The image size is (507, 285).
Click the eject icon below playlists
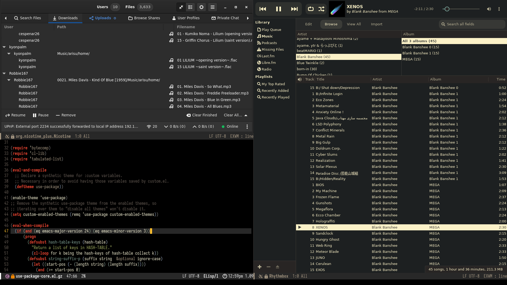[x=277, y=267]
